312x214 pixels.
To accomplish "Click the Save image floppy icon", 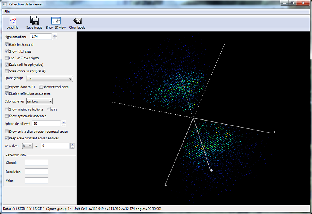I will pyautogui.click(x=34, y=21).
